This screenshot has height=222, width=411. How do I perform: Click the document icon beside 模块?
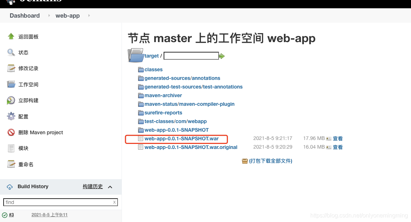point(11,148)
